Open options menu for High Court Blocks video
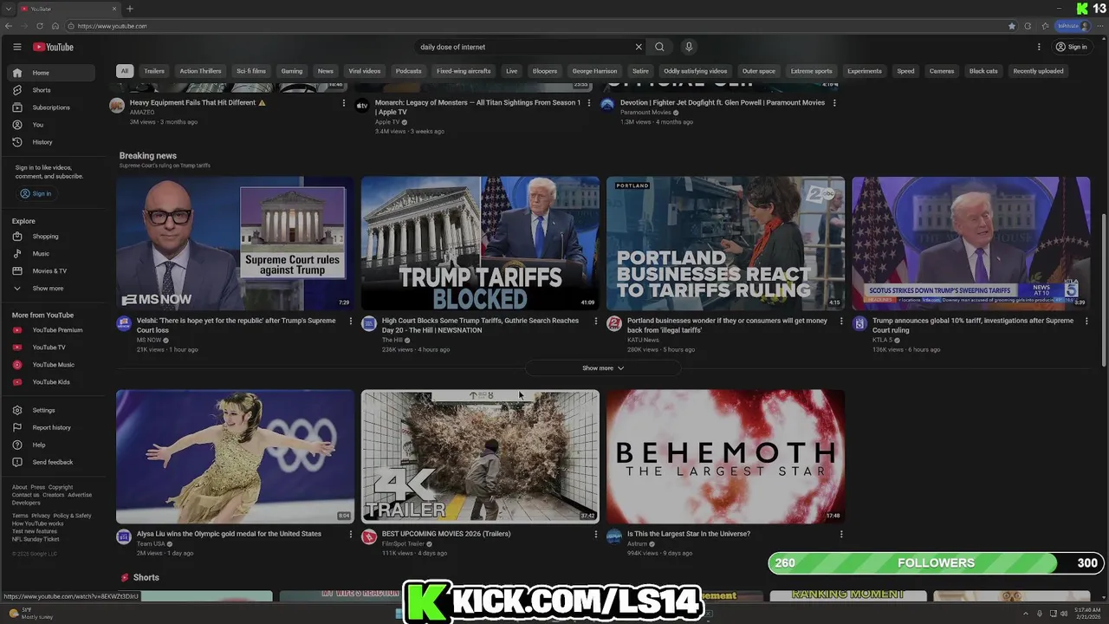The height and width of the screenshot is (624, 1109). (595, 321)
